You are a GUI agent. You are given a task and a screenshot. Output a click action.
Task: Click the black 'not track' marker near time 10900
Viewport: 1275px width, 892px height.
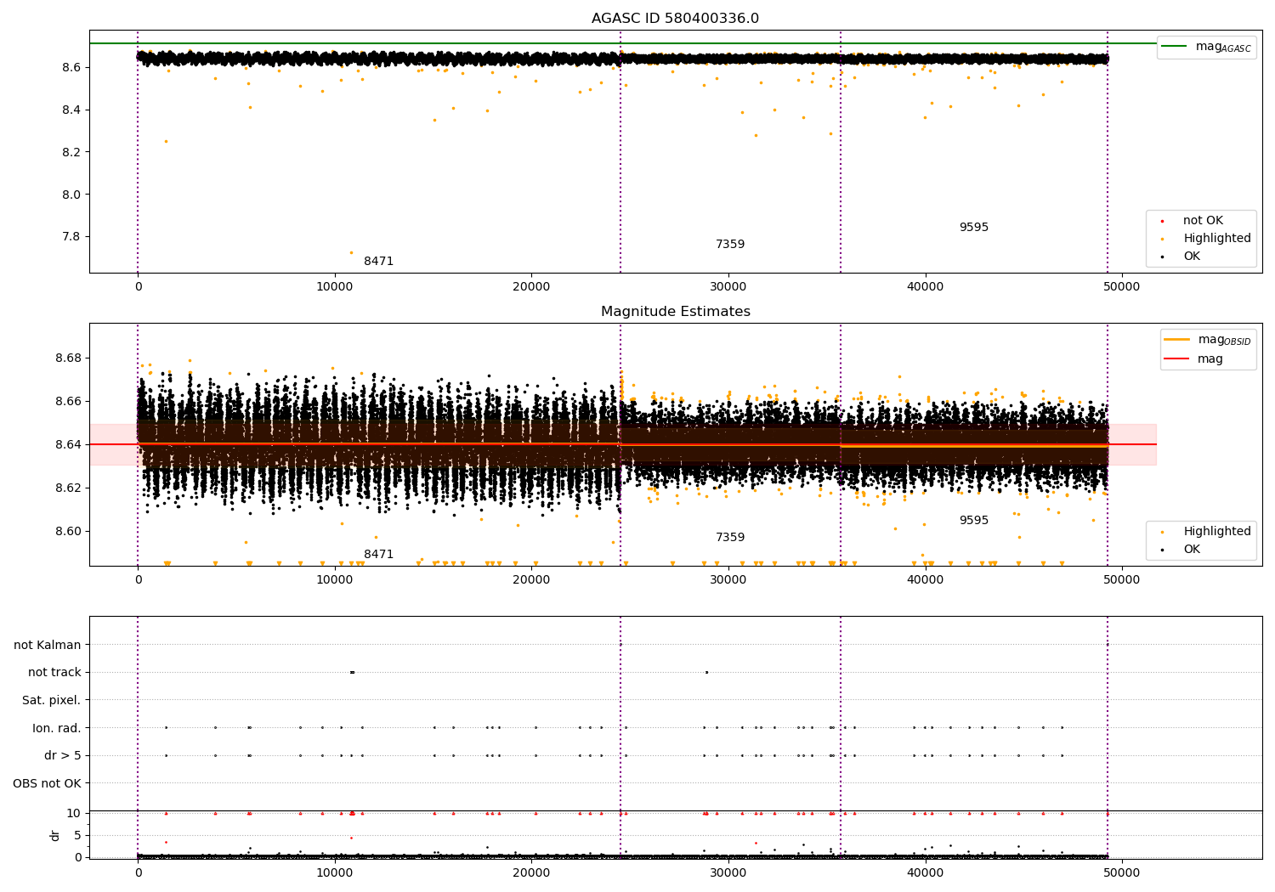click(352, 672)
